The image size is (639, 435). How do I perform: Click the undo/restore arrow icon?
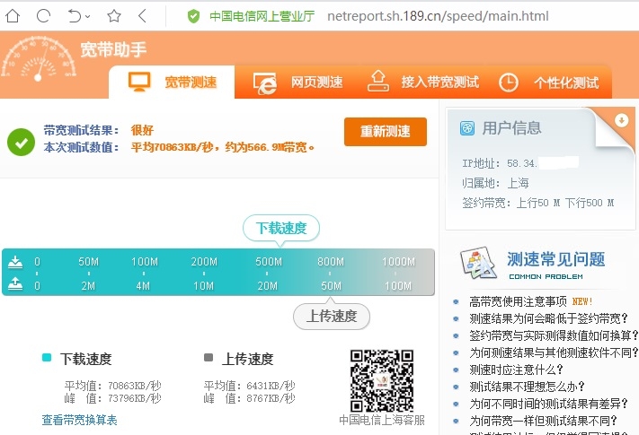(75, 16)
